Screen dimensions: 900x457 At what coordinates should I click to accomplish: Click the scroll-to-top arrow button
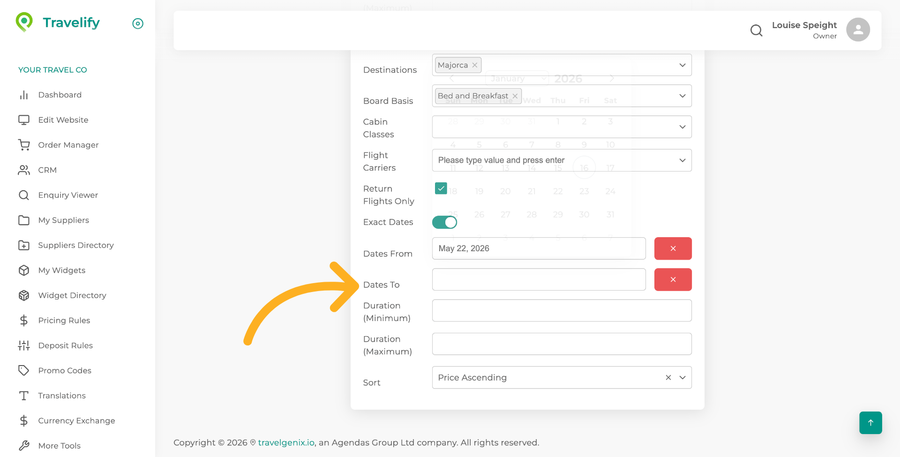pyautogui.click(x=870, y=423)
